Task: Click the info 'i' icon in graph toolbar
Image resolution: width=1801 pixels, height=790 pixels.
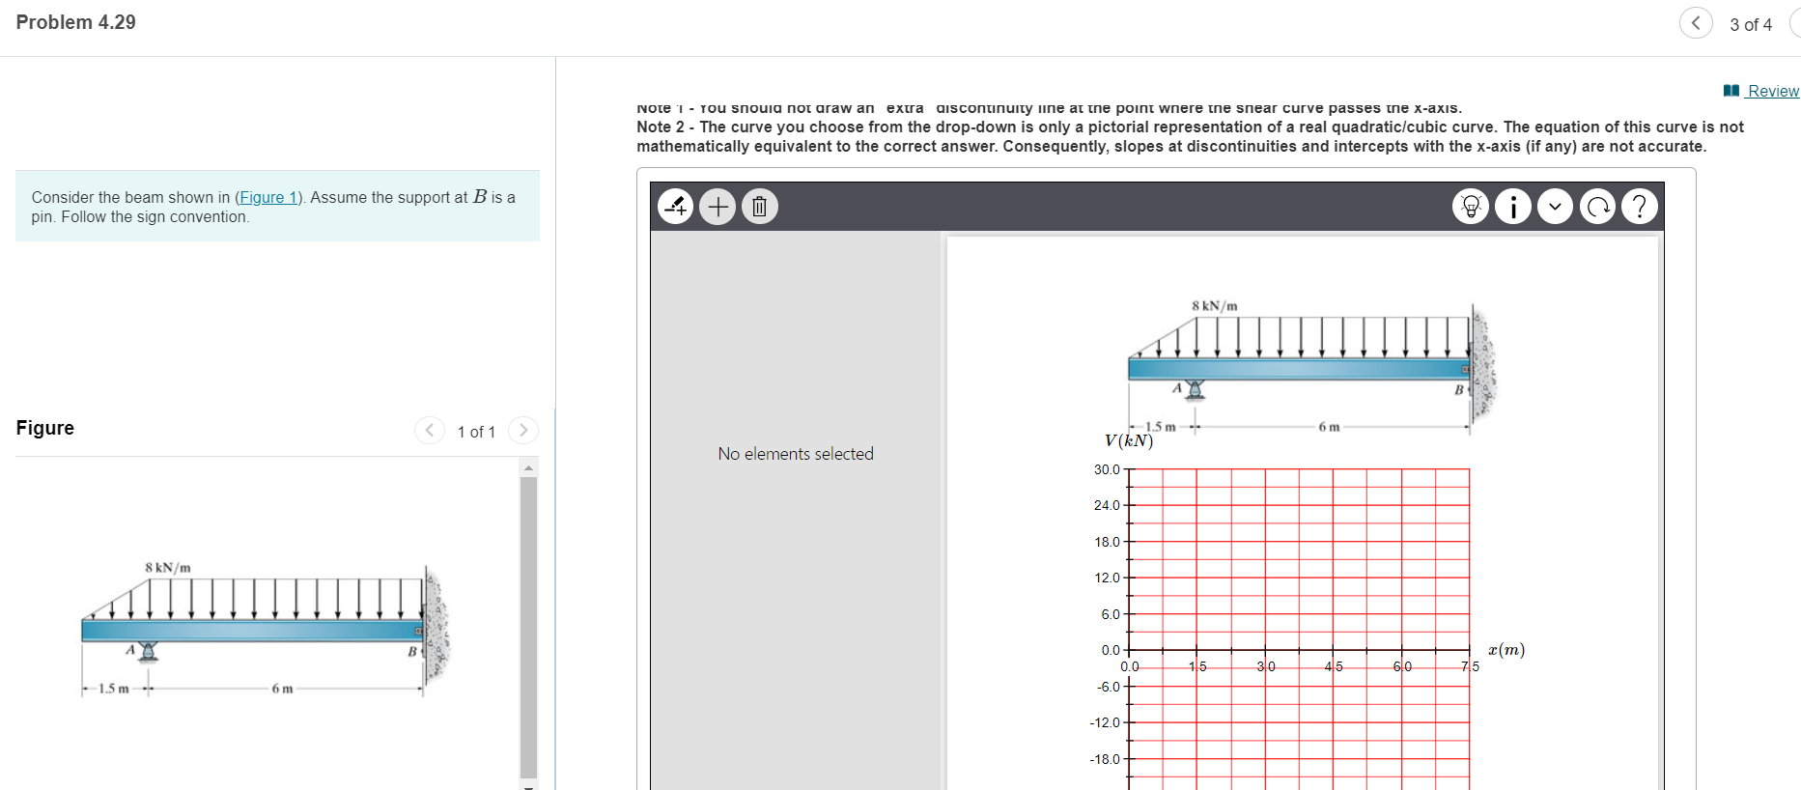Action: point(1513,206)
